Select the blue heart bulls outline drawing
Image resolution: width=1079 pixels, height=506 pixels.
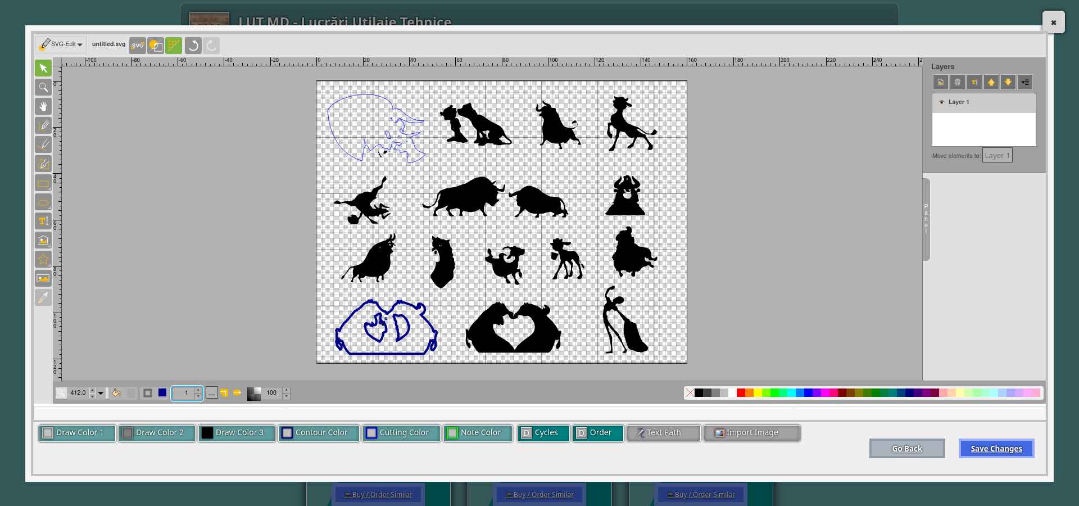point(386,327)
